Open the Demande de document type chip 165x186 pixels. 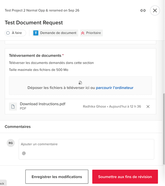coord(55,33)
